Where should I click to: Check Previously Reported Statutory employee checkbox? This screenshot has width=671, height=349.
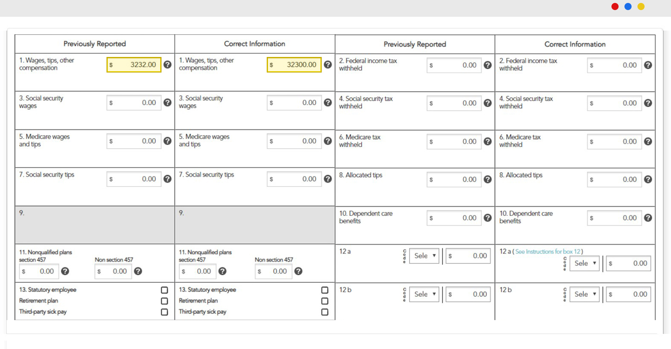(x=164, y=290)
